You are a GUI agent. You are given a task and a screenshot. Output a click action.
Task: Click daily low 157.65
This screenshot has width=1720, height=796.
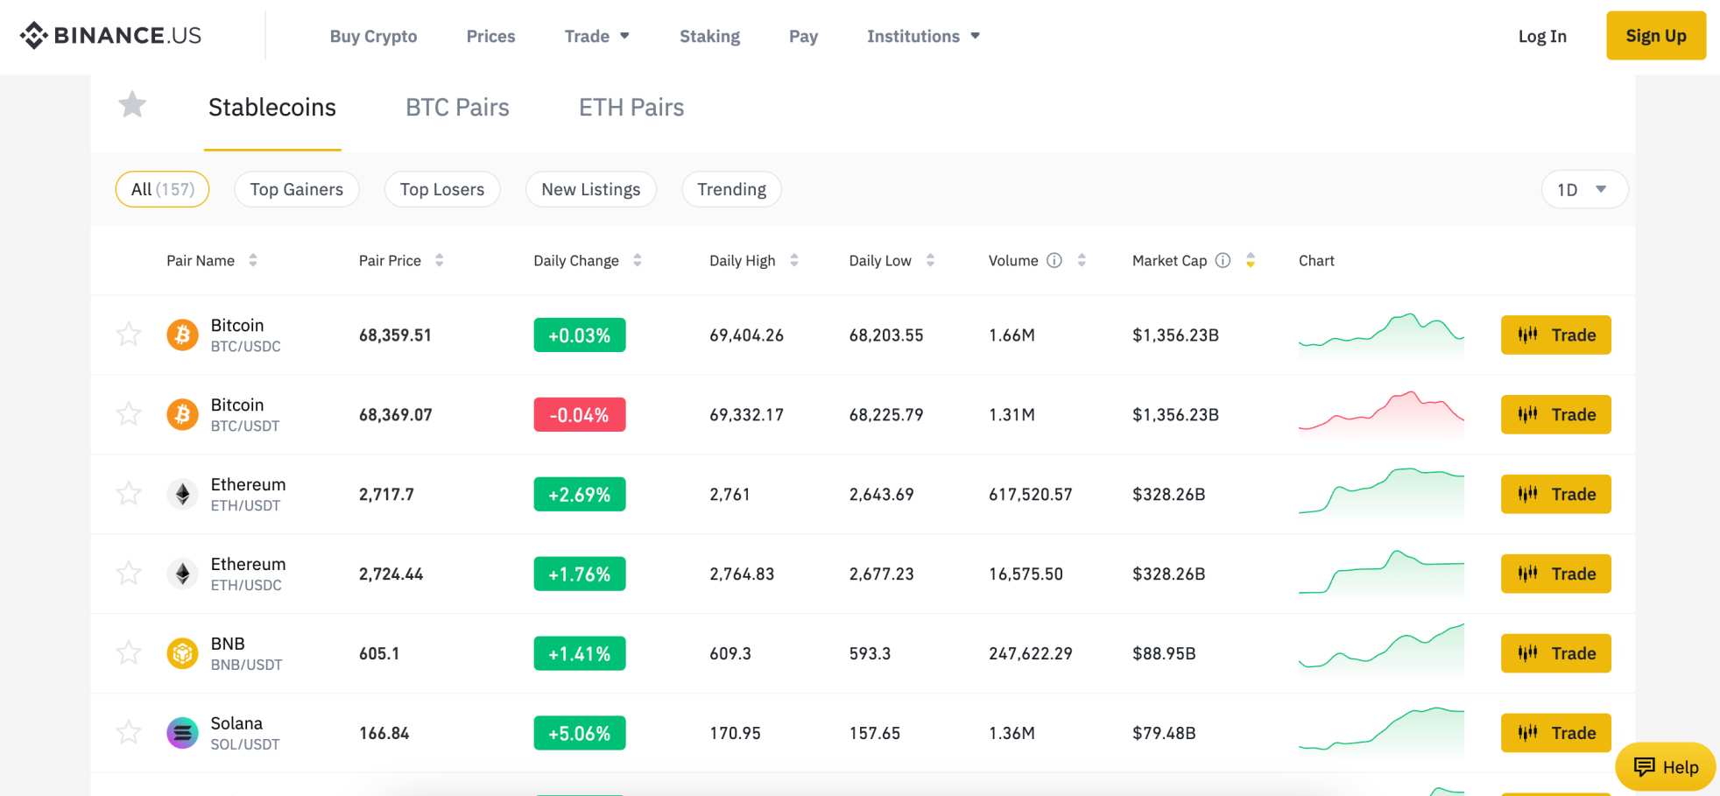[874, 734]
